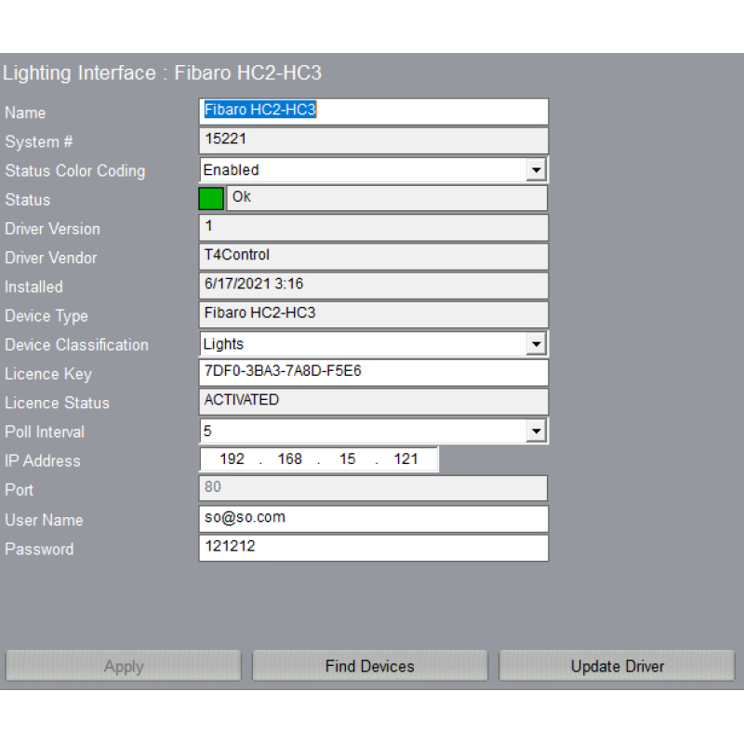744x744 pixels.
Task: Open the Status Color Coding dropdown arrow
Action: tap(537, 170)
